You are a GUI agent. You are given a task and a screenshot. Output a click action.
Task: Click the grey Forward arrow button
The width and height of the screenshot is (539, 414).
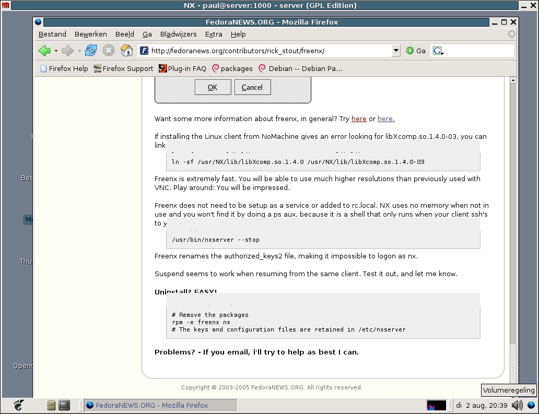(x=68, y=51)
